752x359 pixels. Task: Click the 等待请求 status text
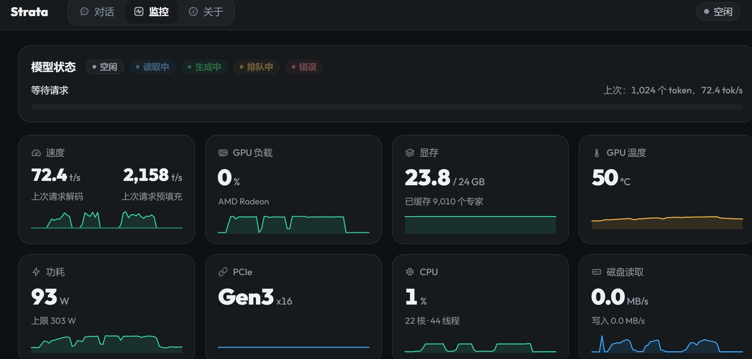coord(50,90)
